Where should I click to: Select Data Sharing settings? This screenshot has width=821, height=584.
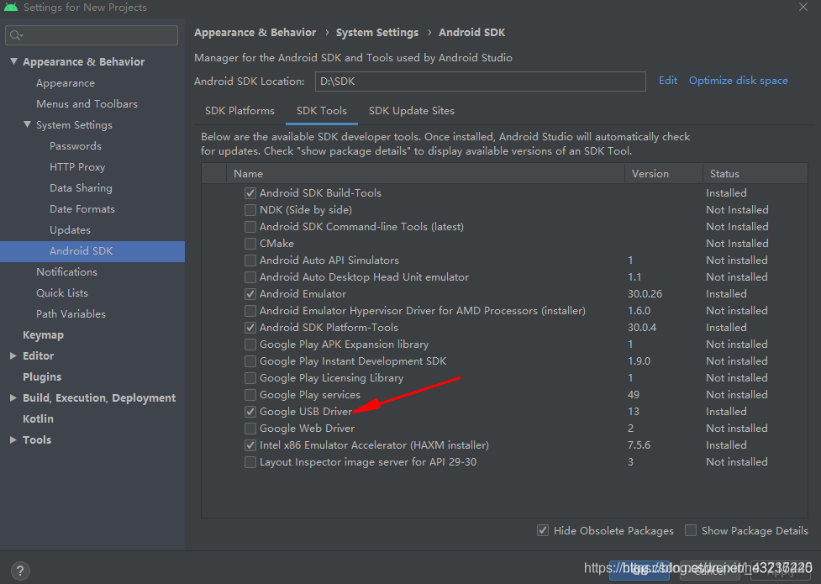tap(81, 187)
